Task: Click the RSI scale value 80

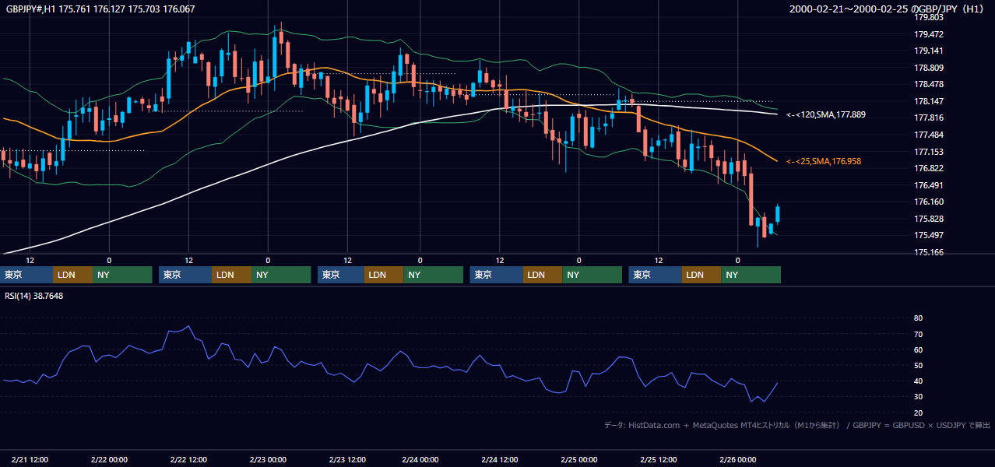Action: [x=918, y=318]
